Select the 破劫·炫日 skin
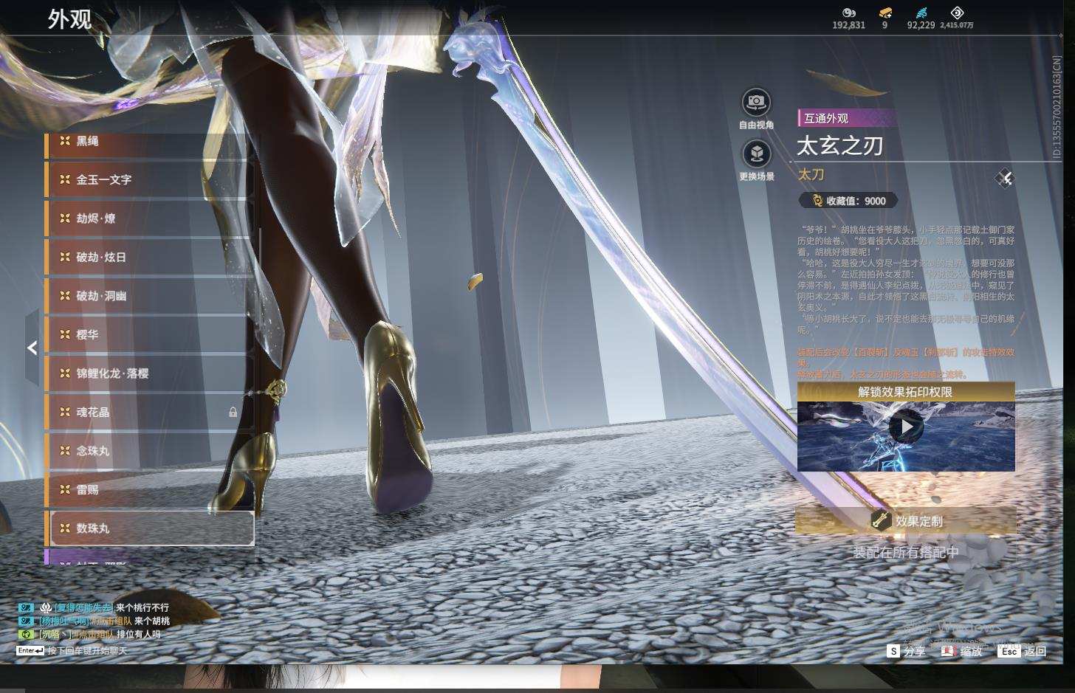Screen dimensions: 1075x693 pos(149,258)
